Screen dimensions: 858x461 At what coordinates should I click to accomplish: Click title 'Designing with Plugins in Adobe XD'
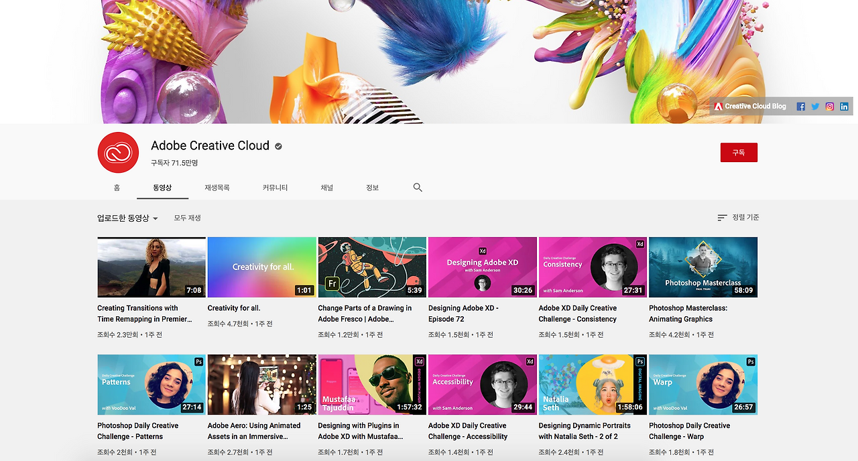coord(361,431)
